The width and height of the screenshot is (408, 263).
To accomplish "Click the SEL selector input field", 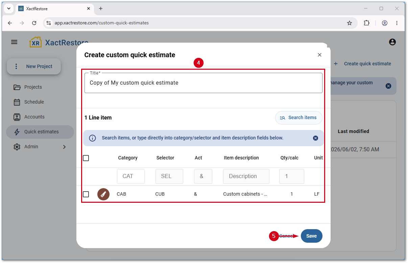I will [x=169, y=176].
